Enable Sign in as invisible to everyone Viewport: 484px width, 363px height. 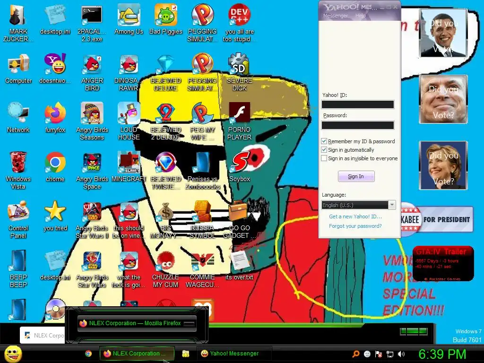(324, 158)
